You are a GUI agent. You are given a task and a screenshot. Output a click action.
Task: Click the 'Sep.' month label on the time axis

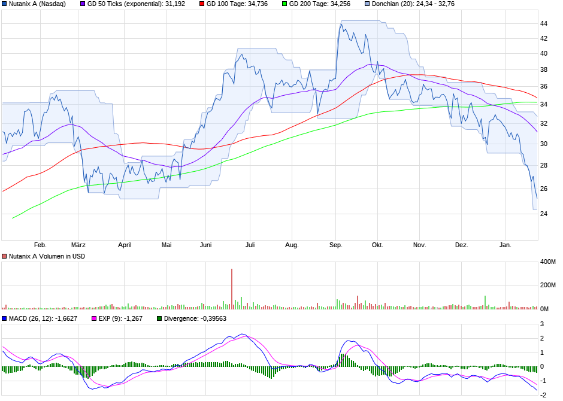pos(335,245)
